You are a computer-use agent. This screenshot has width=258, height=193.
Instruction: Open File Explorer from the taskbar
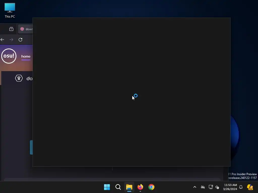pyautogui.click(x=129, y=187)
